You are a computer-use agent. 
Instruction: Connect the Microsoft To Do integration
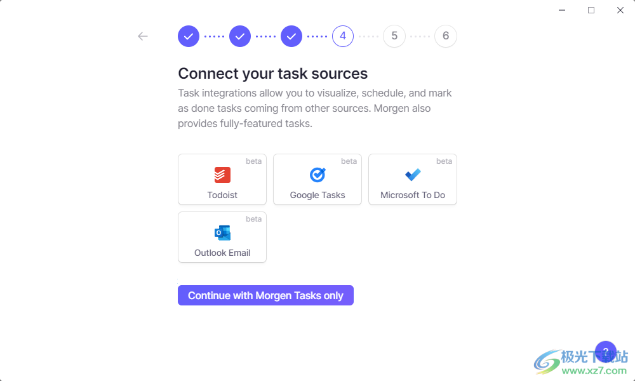point(413,179)
